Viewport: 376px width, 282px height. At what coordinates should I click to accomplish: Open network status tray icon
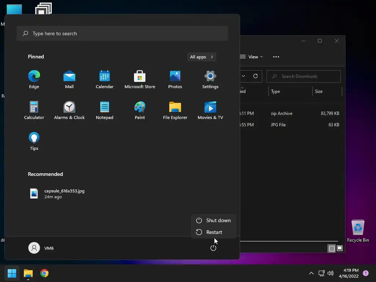[322, 273]
